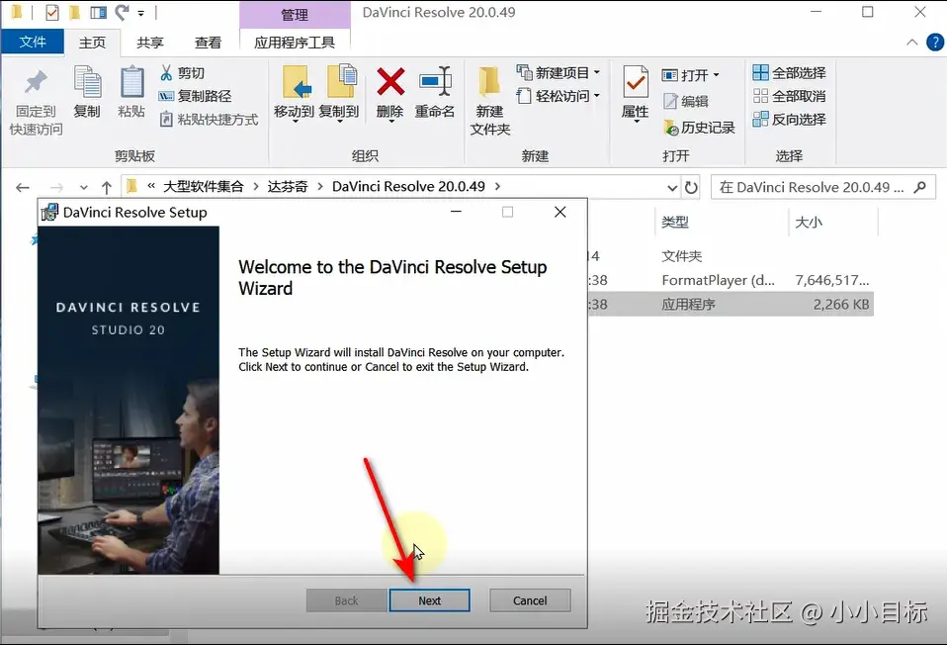
Task: Switch to the Share (共享) tab
Action: [x=150, y=43]
